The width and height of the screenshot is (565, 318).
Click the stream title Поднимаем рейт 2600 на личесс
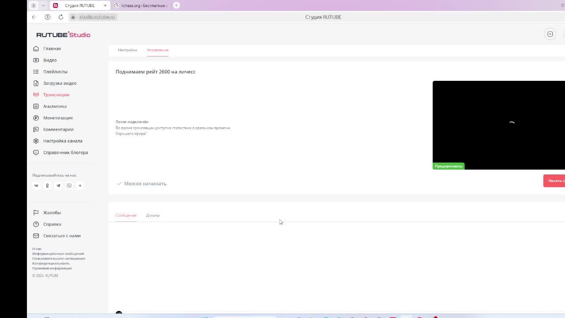[155, 72]
